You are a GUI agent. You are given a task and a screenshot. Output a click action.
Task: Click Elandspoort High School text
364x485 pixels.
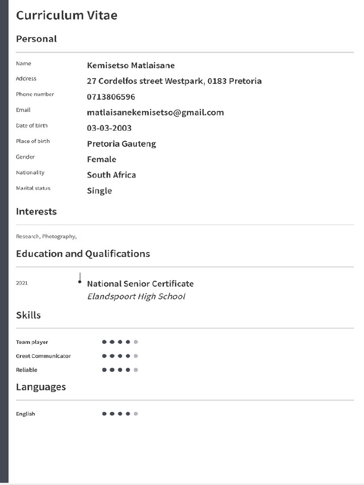pos(136,296)
